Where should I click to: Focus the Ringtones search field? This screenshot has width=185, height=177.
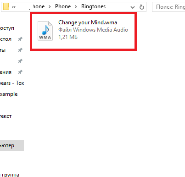(x=168, y=7)
